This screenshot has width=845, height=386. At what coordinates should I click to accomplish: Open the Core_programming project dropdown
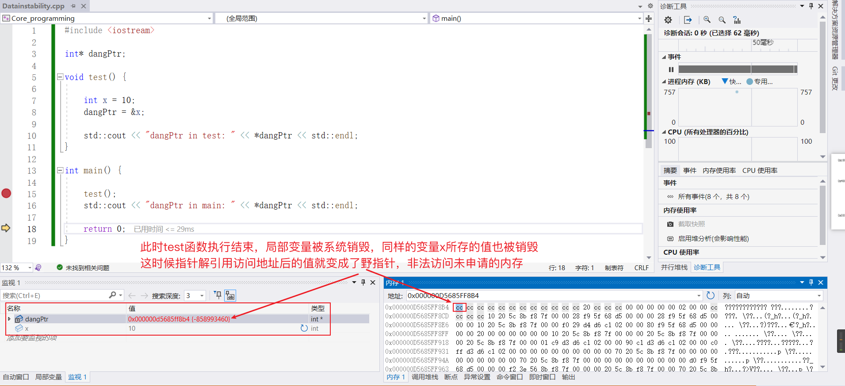[x=210, y=19]
